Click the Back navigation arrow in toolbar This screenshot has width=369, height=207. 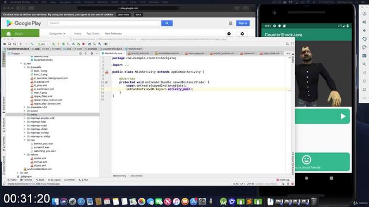(x=21, y=44)
